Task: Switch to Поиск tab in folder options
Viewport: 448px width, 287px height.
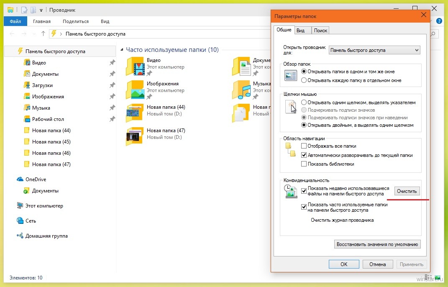Action: click(320, 30)
